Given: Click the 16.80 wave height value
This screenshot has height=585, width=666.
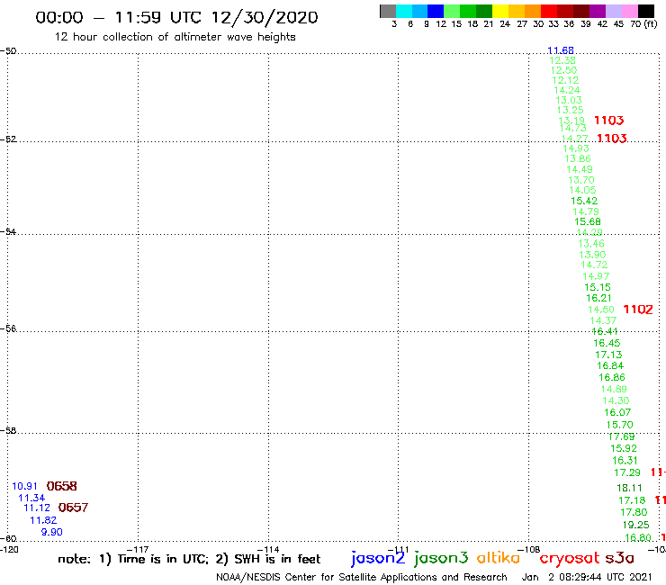Looking at the screenshot, I should point(637,538).
